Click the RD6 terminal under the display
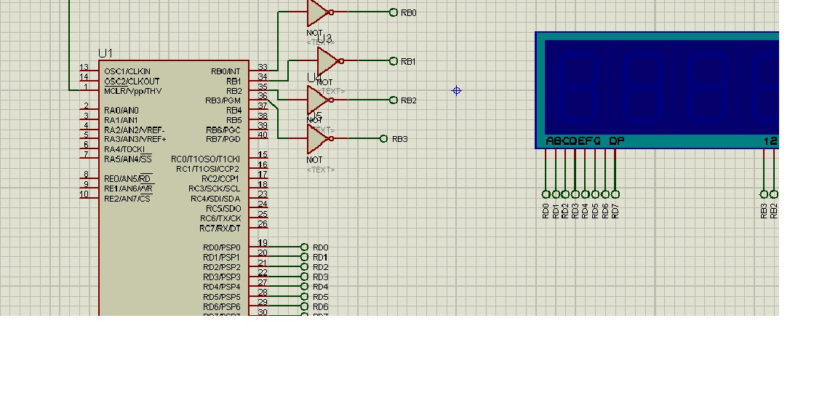The width and height of the screenshot is (814, 393). coord(605,194)
